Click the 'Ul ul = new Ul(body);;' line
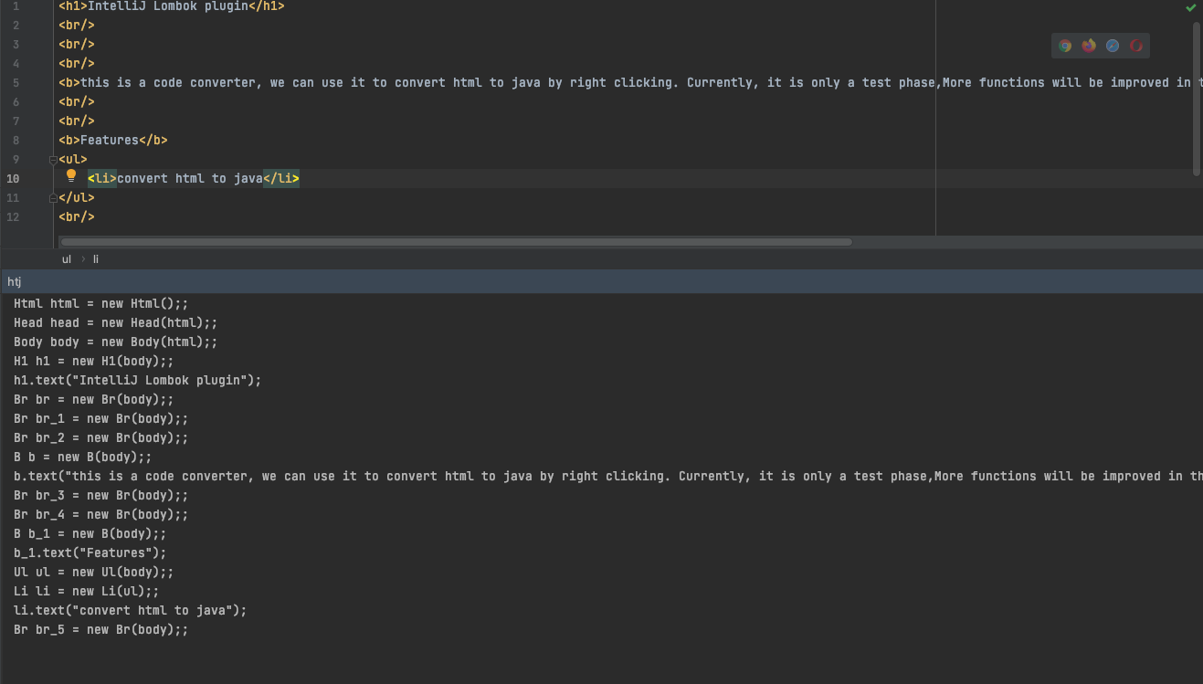Viewport: 1203px width, 684px height. point(94,573)
